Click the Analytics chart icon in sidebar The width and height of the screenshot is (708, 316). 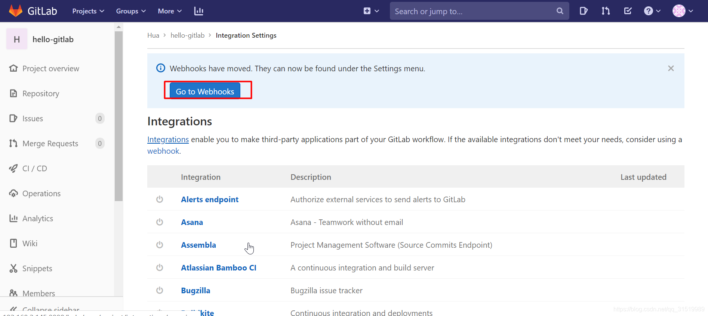point(13,218)
